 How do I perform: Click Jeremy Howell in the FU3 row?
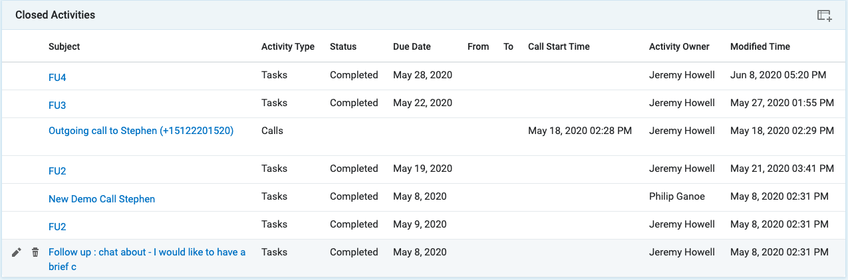click(682, 103)
